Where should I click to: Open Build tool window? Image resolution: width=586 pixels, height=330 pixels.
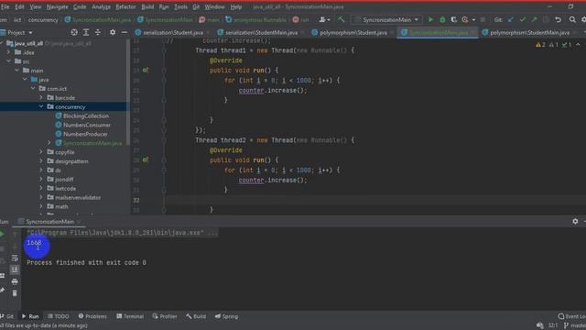[x=196, y=316]
